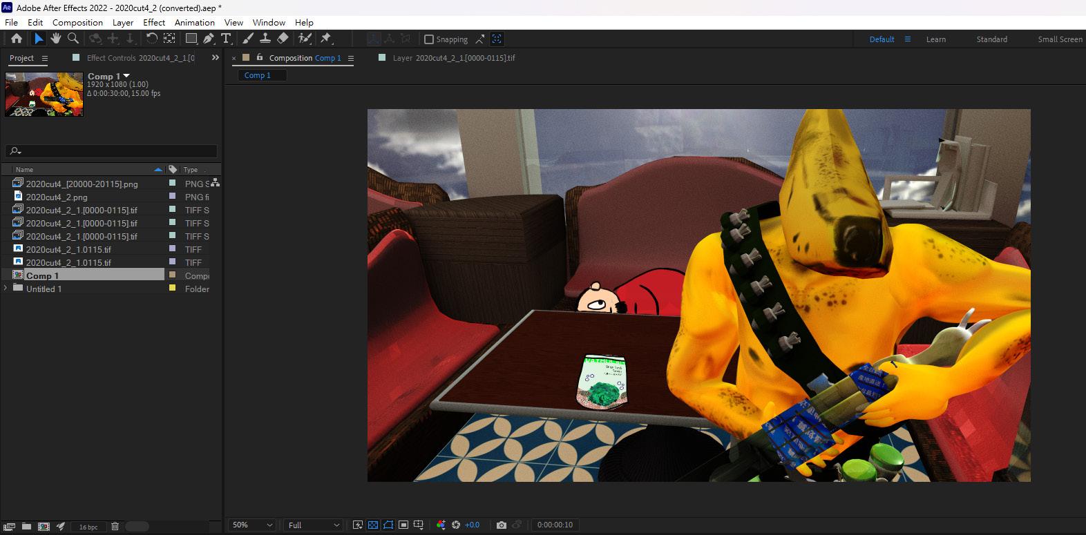This screenshot has width=1086, height=535.
Task: Select the Pan Behind anchor point tool
Action: point(169,39)
